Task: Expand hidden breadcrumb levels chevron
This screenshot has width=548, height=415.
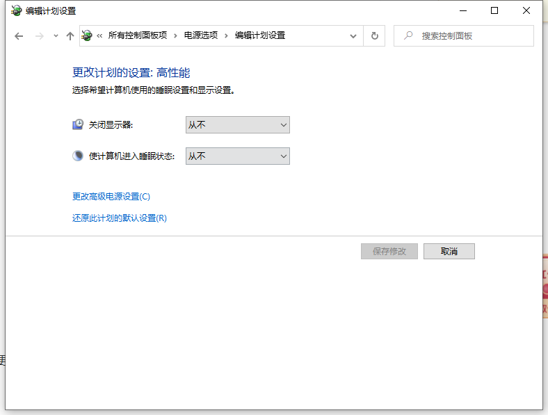Action: pos(99,35)
